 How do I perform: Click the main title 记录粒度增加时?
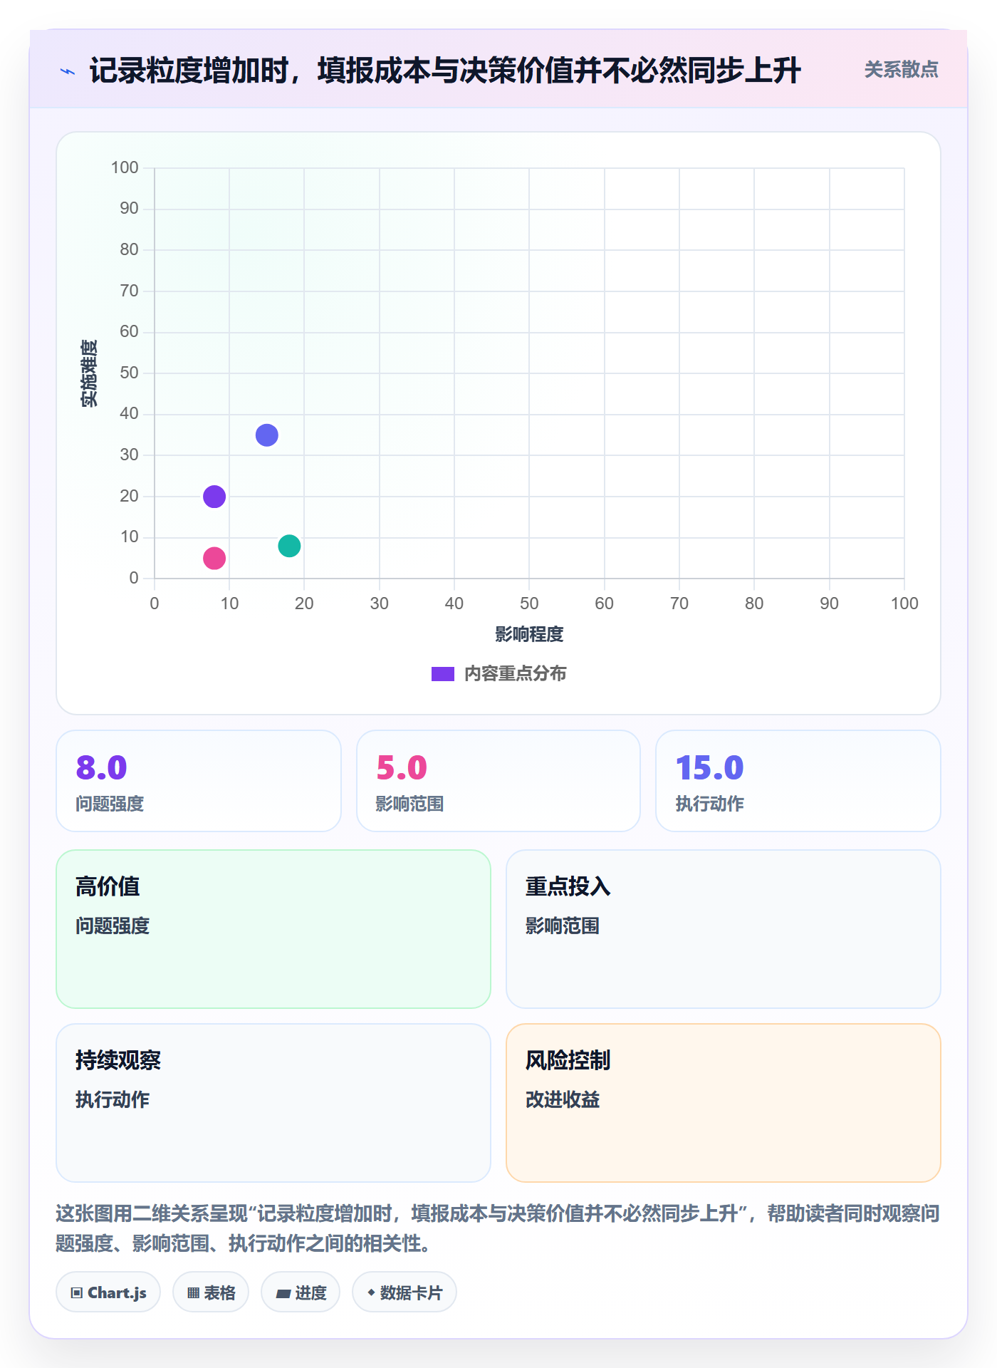tap(445, 71)
